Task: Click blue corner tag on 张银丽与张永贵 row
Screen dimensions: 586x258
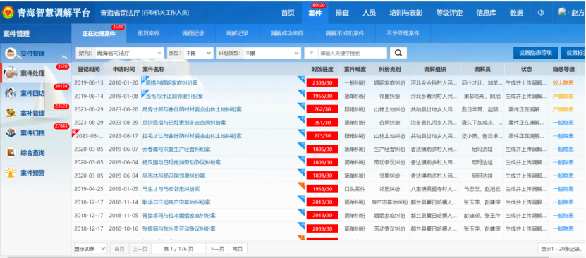Action: coord(301,225)
